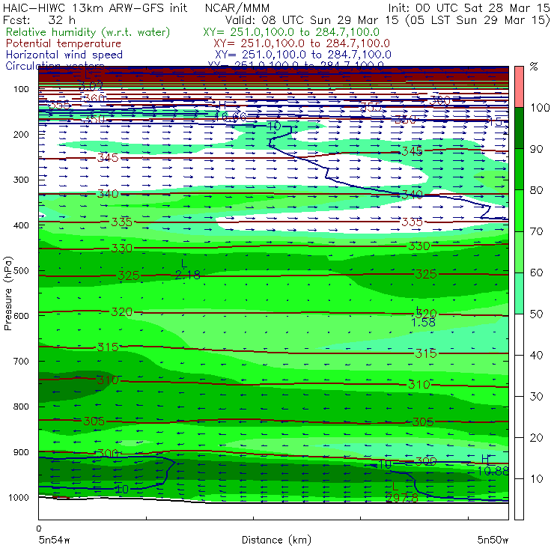Click the colorbar '80' value label
The image size is (554, 554).
pyautogui.click(x=536, y=190)
